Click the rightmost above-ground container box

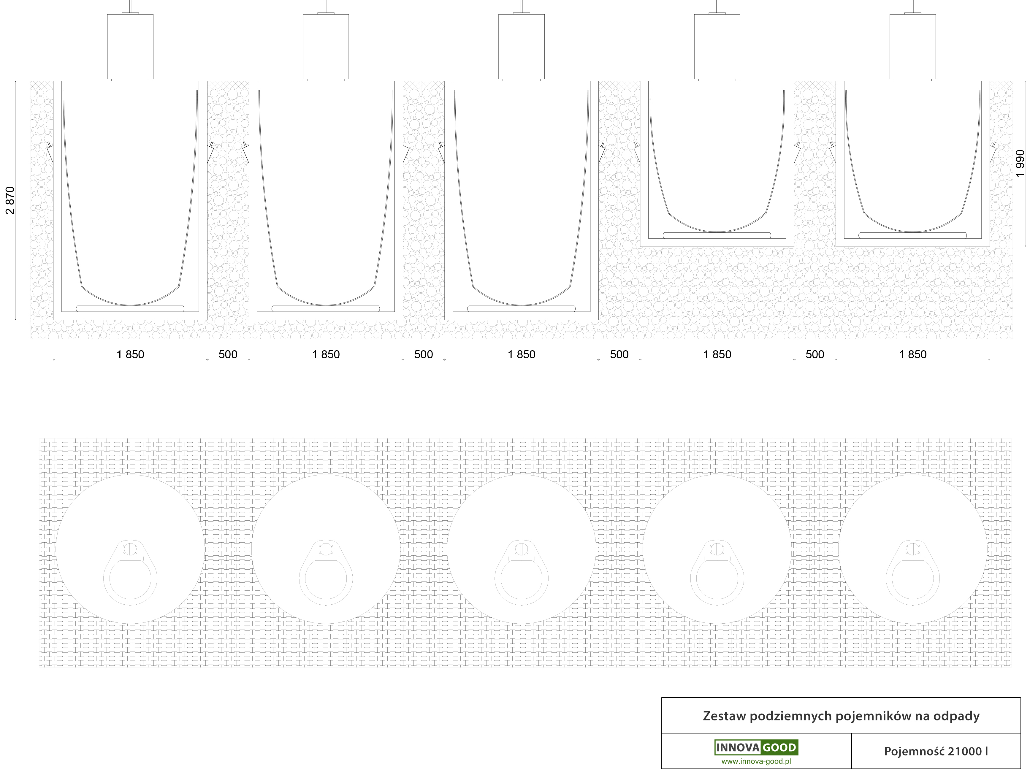click(x=913, y=47)
